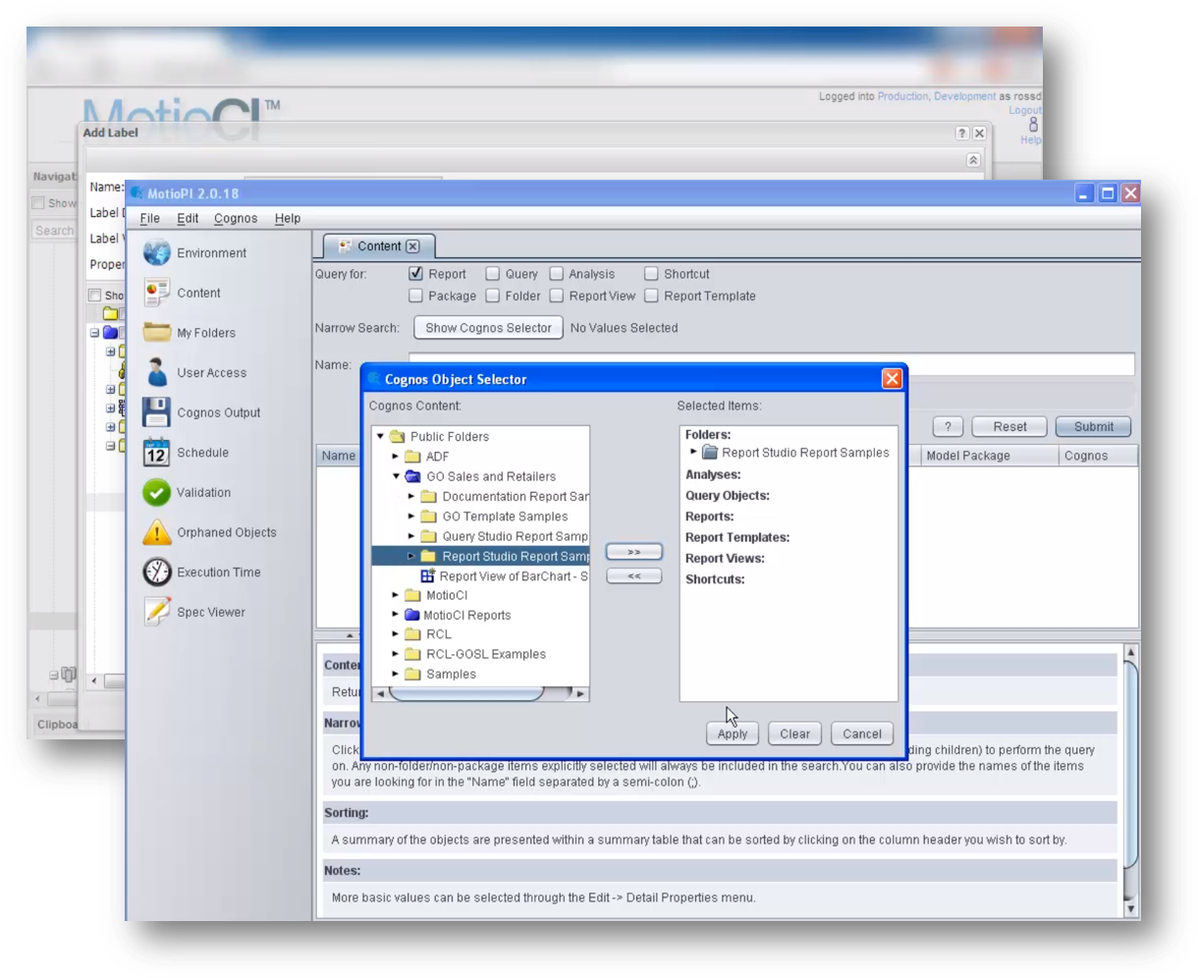Open the Validation checkmark icon

157,493
